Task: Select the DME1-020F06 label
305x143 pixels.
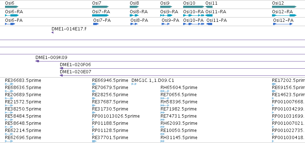Action: [75, 65]
